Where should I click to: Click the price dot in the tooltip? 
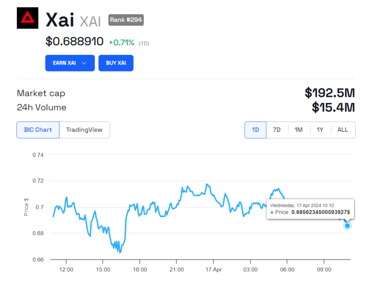[x=271, y=212]
